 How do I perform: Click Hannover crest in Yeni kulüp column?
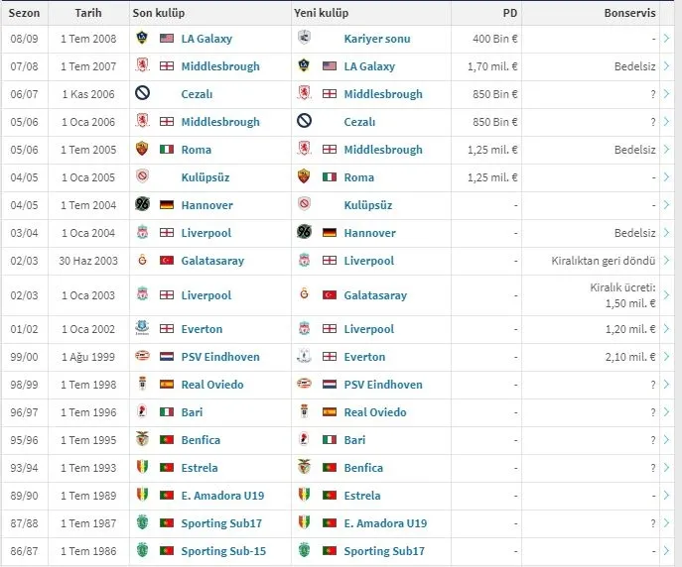click(x=304, y=233)
